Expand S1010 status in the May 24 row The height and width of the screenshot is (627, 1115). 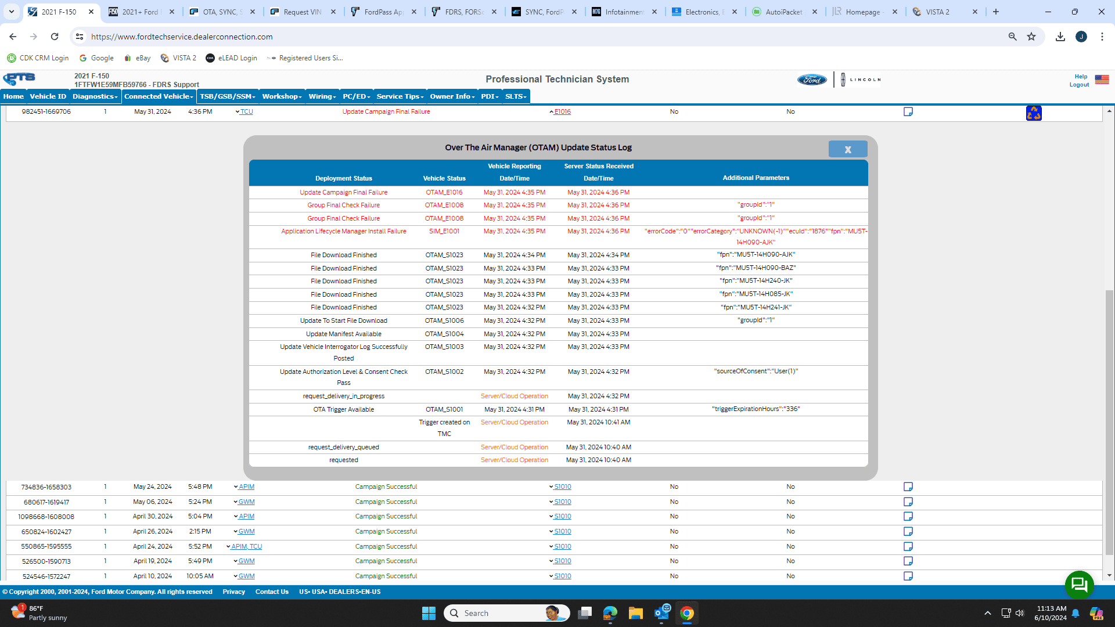click(x=562, y=487)
